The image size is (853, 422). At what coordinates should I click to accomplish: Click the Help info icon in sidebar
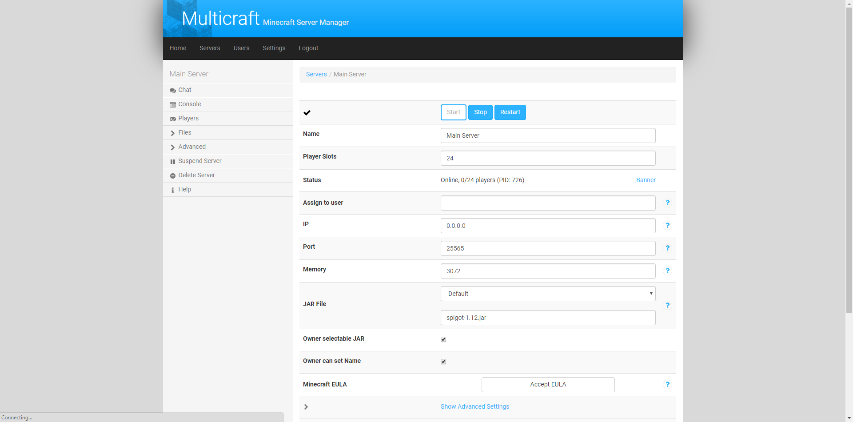(172, 190)
